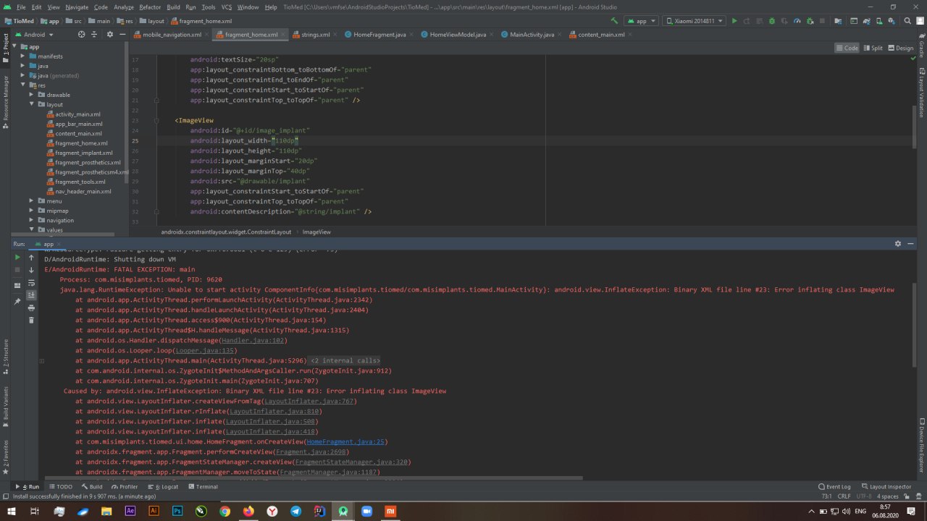927x521 pixels.
Task: Open the app run configuration dropdown
Action: [641, 21]
